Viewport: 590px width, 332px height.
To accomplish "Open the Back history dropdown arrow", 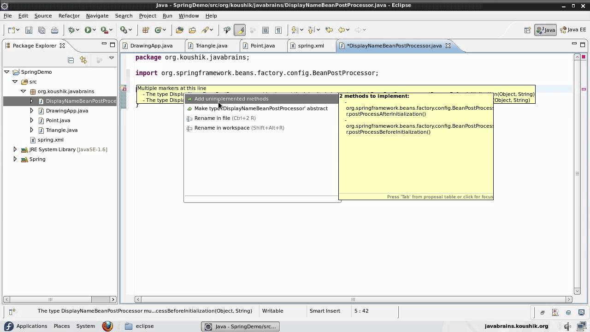I will tap(348, 30).
